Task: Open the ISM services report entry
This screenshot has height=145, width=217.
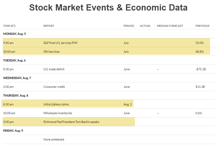Action: click(51, 51)
